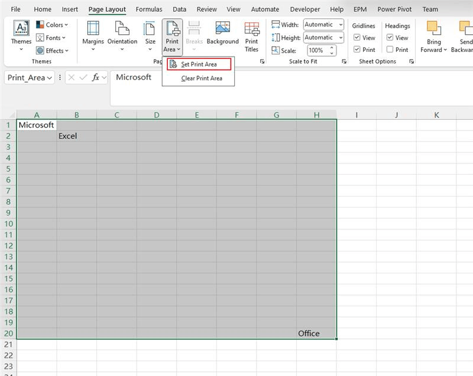Open theme Effects options

coord(52,51)
